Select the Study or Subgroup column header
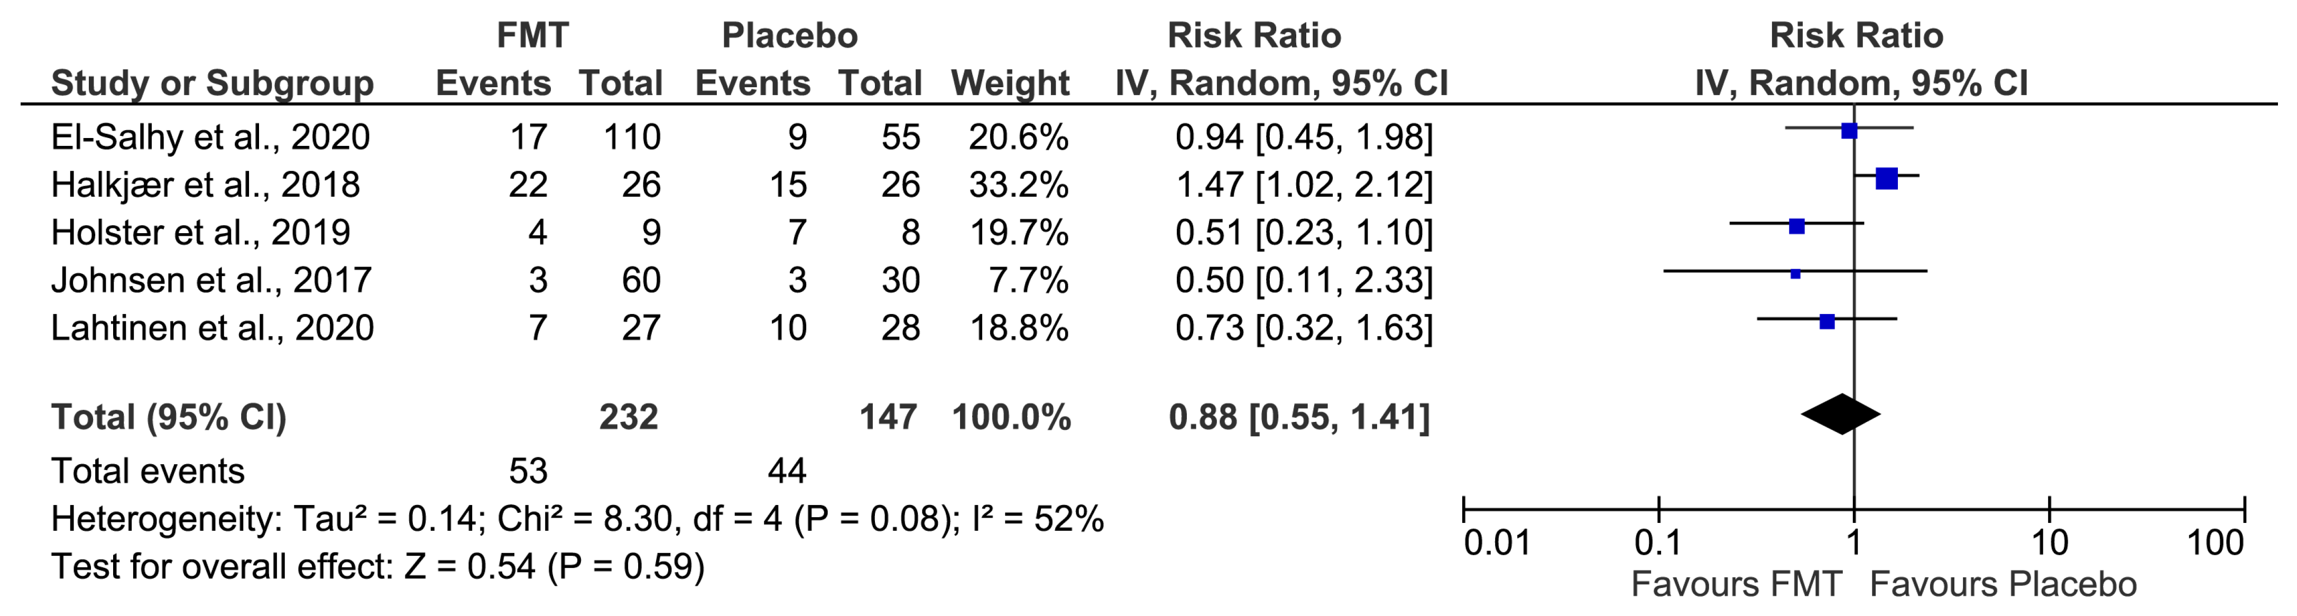2297x616 pixels. [212, 84]
